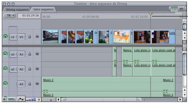Mute the A2 audio track
The image size is (188, 103).
pos(5,69)
